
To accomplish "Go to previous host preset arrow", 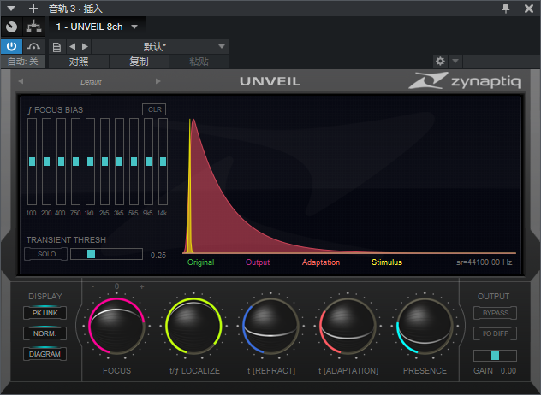I will (73, 46).
